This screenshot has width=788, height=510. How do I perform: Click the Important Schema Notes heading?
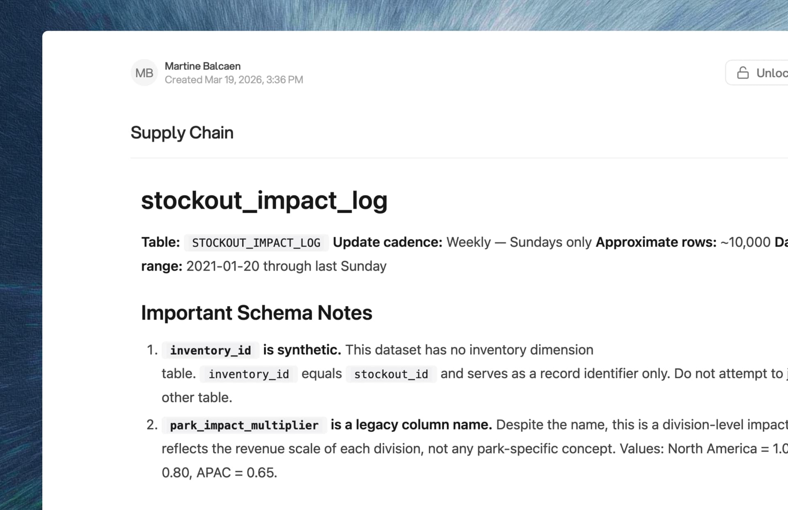[x=257, y=313]
